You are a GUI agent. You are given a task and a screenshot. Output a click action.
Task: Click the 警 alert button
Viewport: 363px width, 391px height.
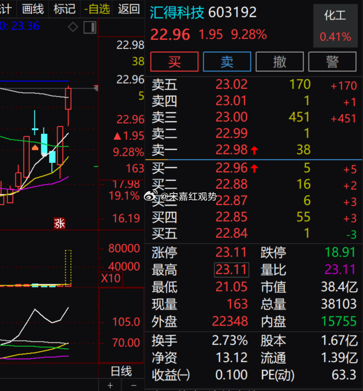pos(332,62)
